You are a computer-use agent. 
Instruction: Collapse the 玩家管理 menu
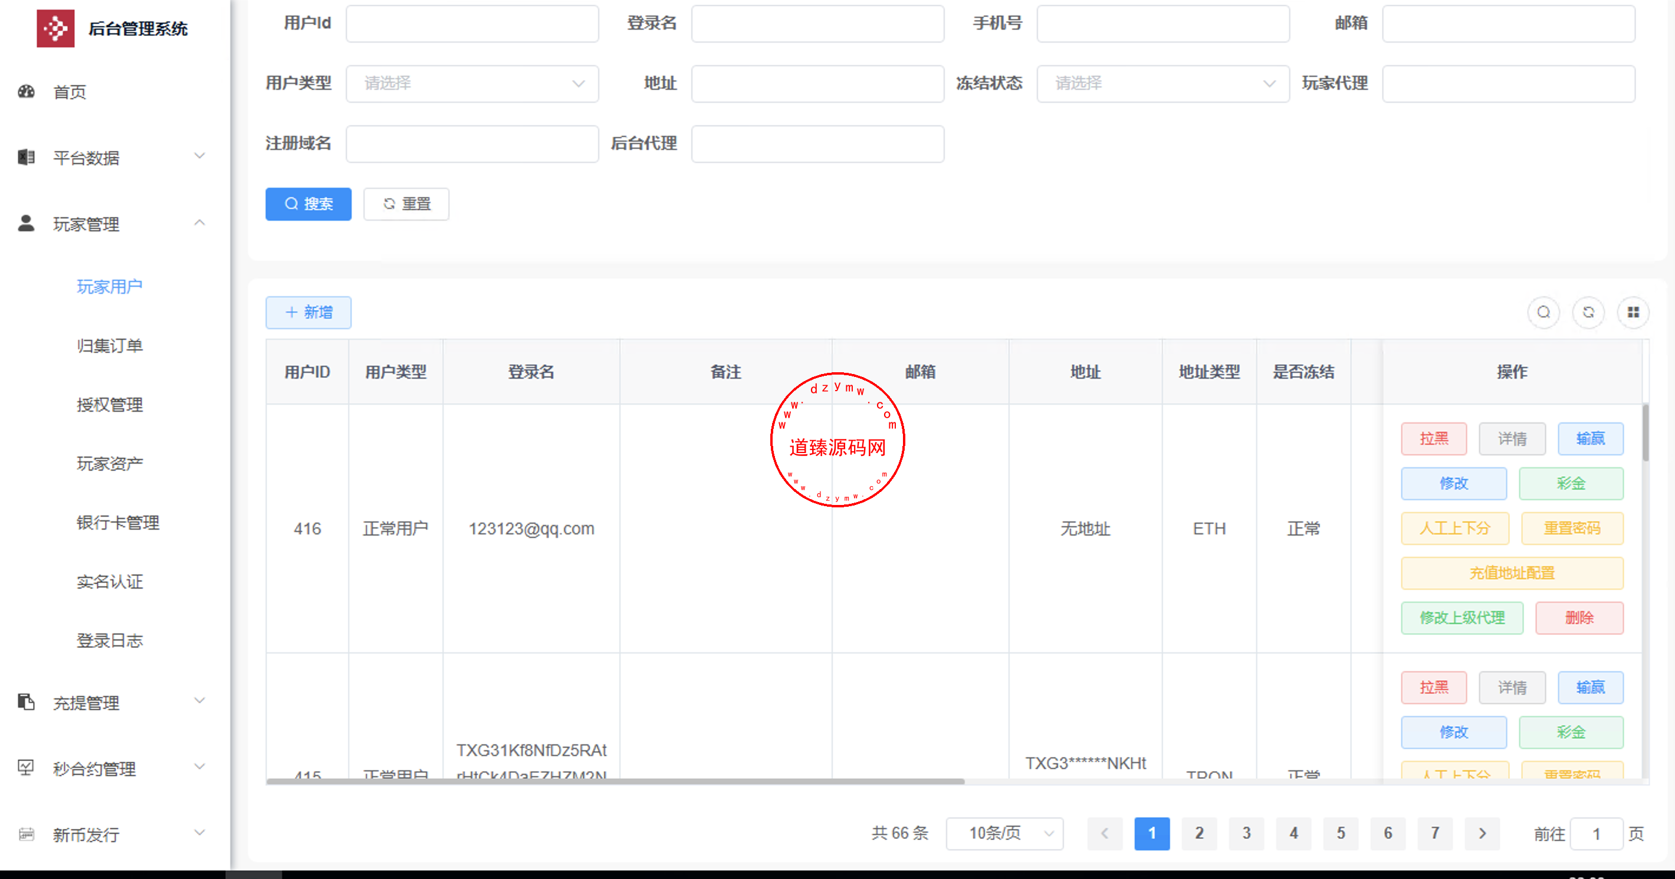click(x=199, y=222)
